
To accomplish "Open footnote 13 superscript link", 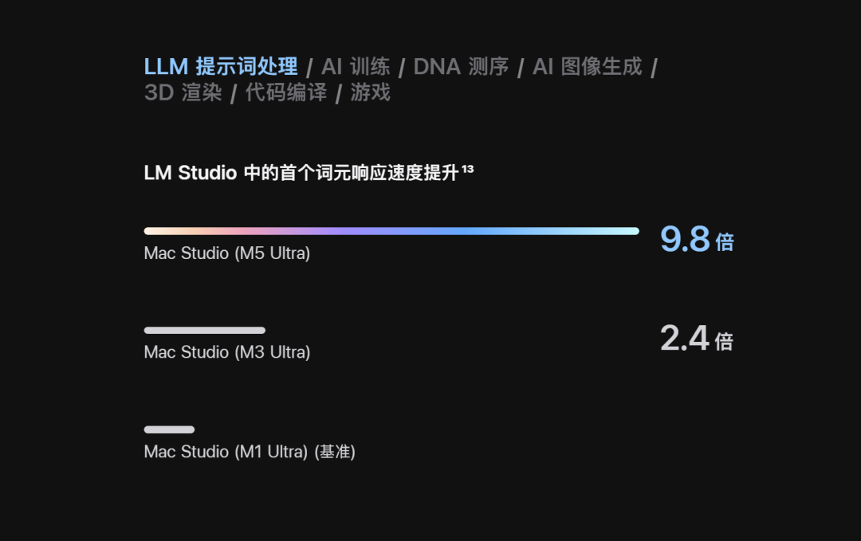I will pos(468,169).
